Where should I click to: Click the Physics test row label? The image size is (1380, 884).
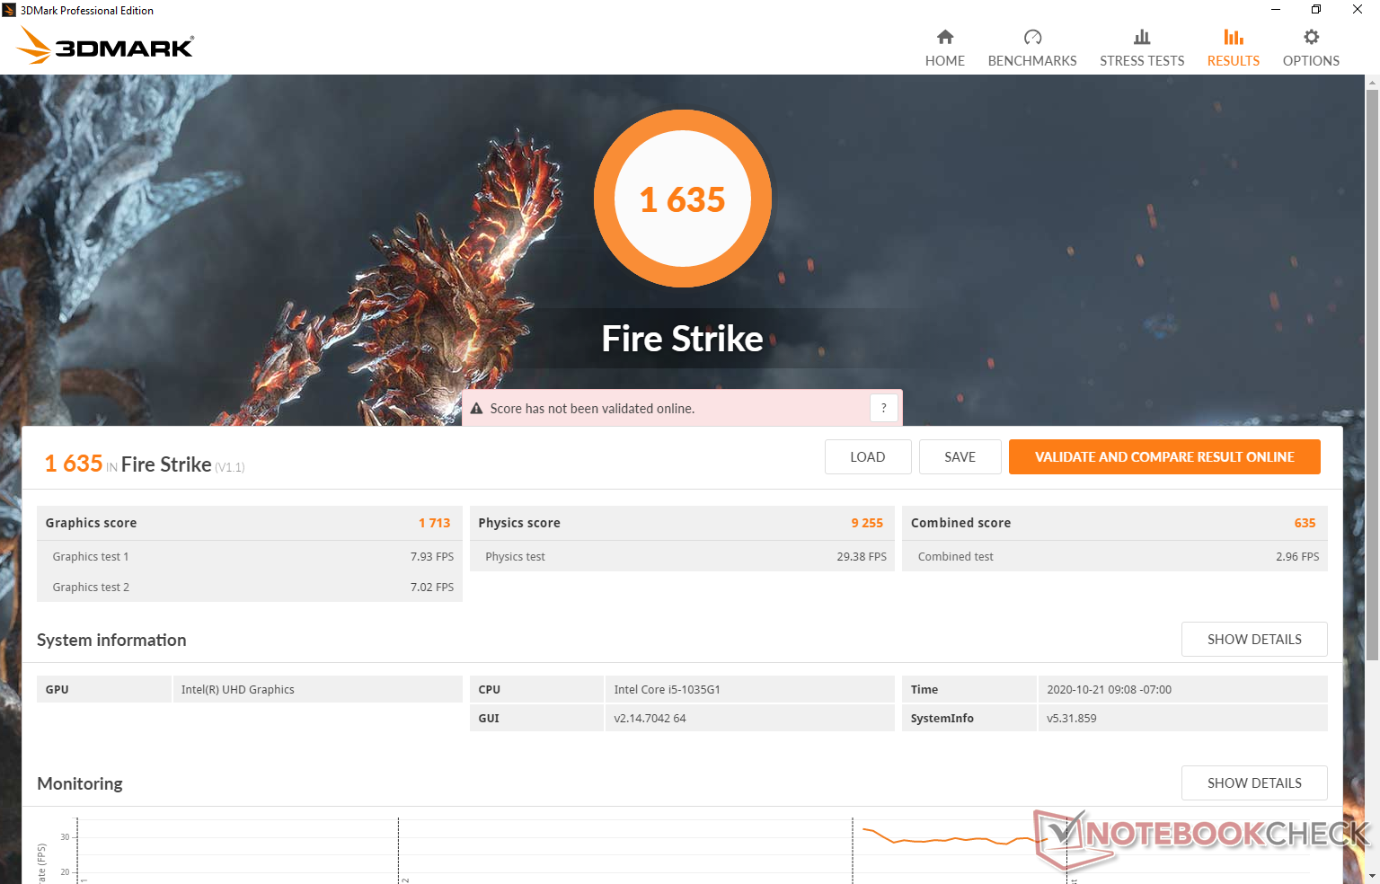click(515, 556)
